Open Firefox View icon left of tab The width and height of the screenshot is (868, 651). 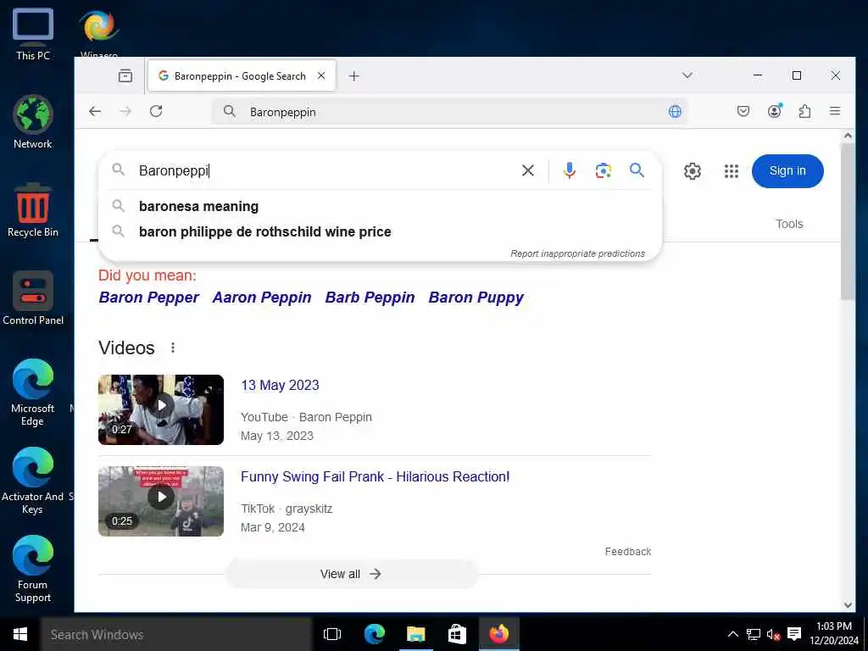tap(125, 75)
